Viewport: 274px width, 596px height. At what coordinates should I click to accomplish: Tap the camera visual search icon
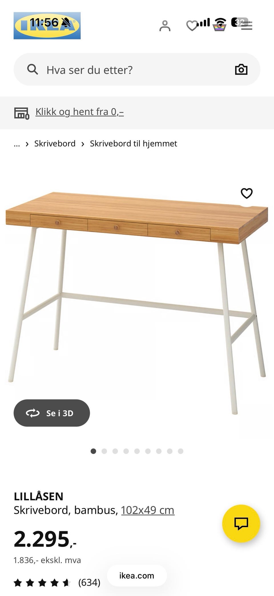[x=241, y=69]
